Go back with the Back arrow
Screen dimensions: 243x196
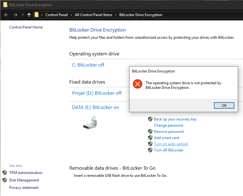pos(6,15)
